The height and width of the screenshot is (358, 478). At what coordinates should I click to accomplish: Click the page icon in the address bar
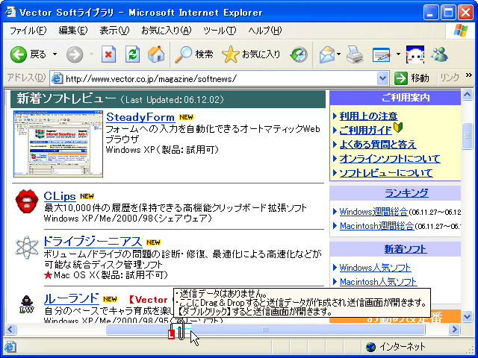pyautogui.click(x=57, y=79)
